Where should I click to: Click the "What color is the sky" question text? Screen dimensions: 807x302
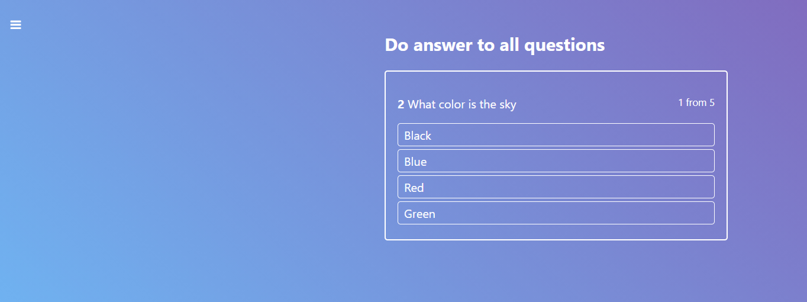[x=461, y=105]
